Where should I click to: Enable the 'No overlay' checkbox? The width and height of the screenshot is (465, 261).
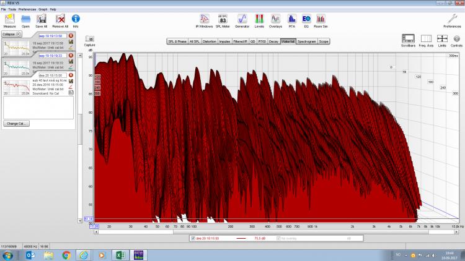pyautogui.click(x=278, y=237)
